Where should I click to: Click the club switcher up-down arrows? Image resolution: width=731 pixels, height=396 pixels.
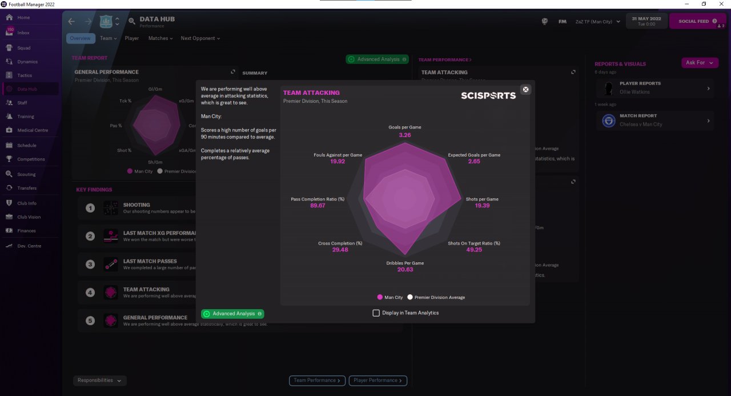(x=117, y=22)
